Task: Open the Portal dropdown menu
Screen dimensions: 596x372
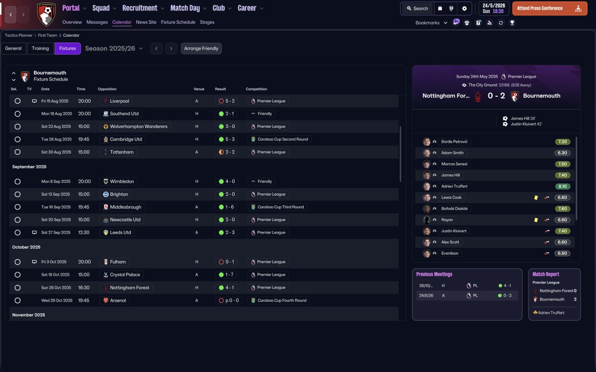Action: (x=74, y=8)
